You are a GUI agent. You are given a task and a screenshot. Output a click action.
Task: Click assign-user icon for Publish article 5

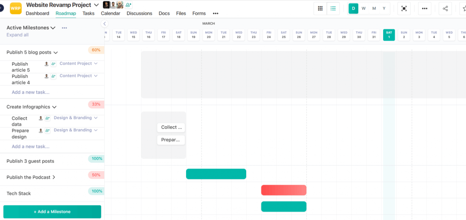[53, 64]
